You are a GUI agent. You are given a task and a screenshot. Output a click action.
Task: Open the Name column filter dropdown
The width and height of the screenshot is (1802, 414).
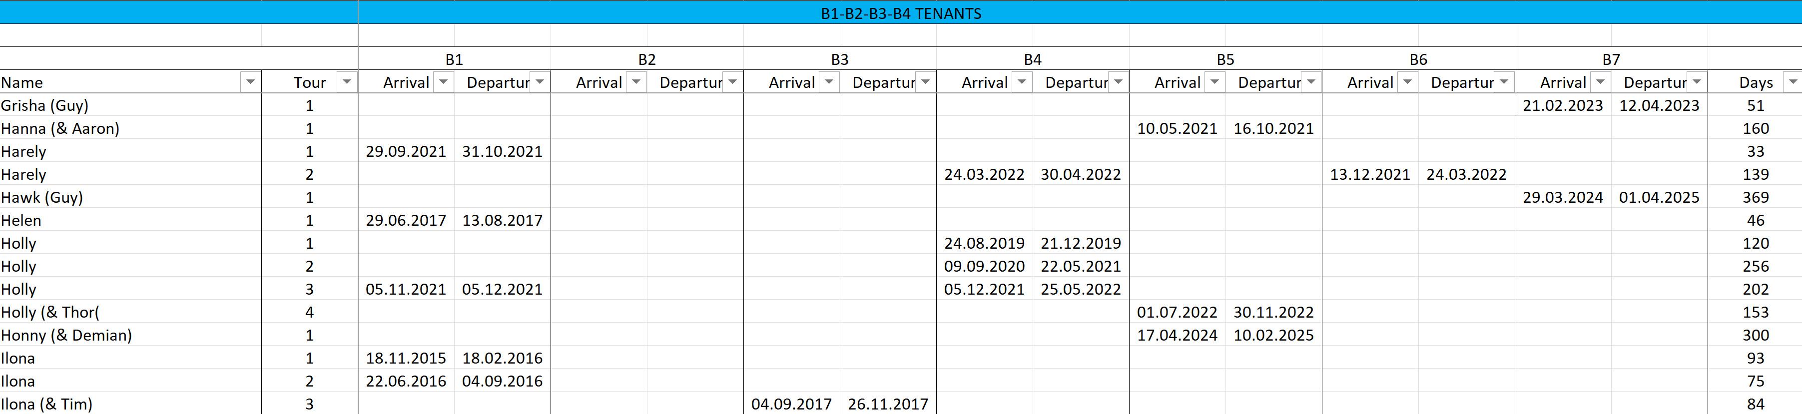click(x=250, y=82)
